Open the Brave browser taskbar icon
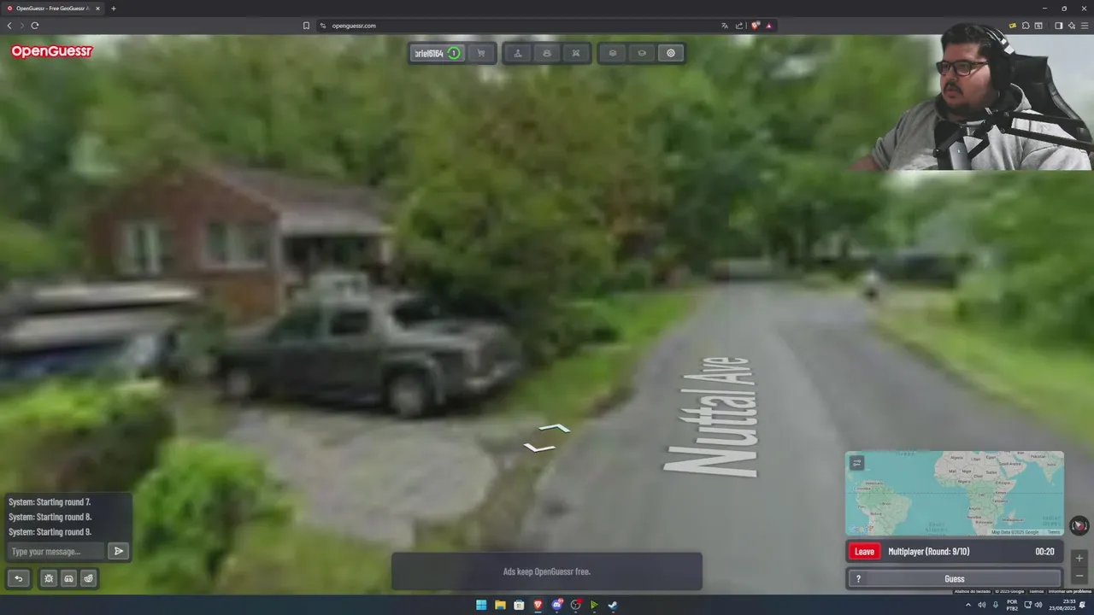 click(538, 605)
